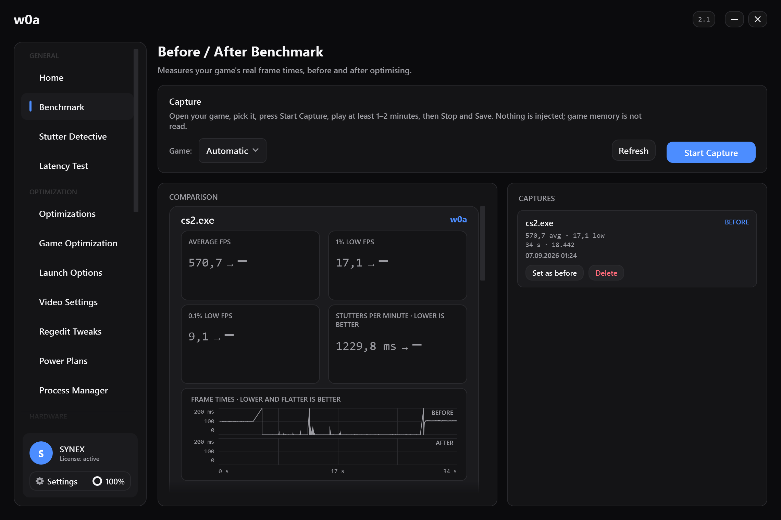This screenshot has width=781, height=520.
Task: Delete the cs2.exe capture
Action: (606, 273)
